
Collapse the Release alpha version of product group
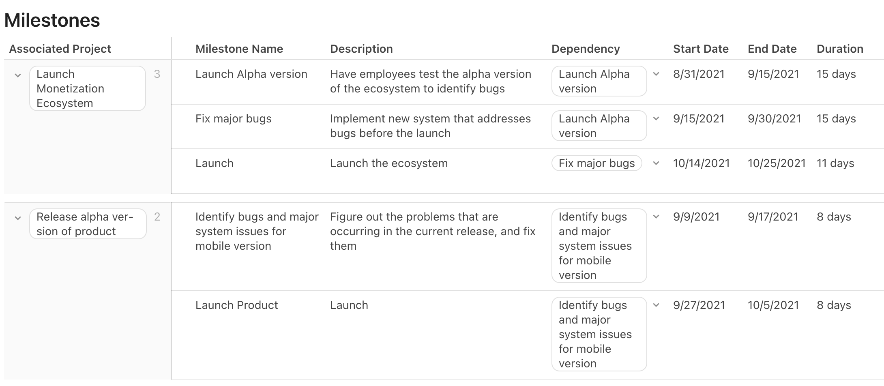point(18,218)
